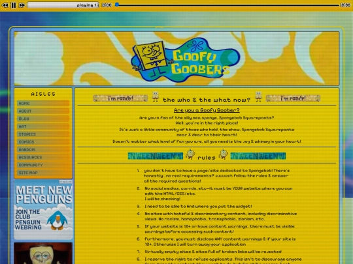Open the Club Penguin webring ad
This screenshot has width=353, height=264.
click(43, 210)
